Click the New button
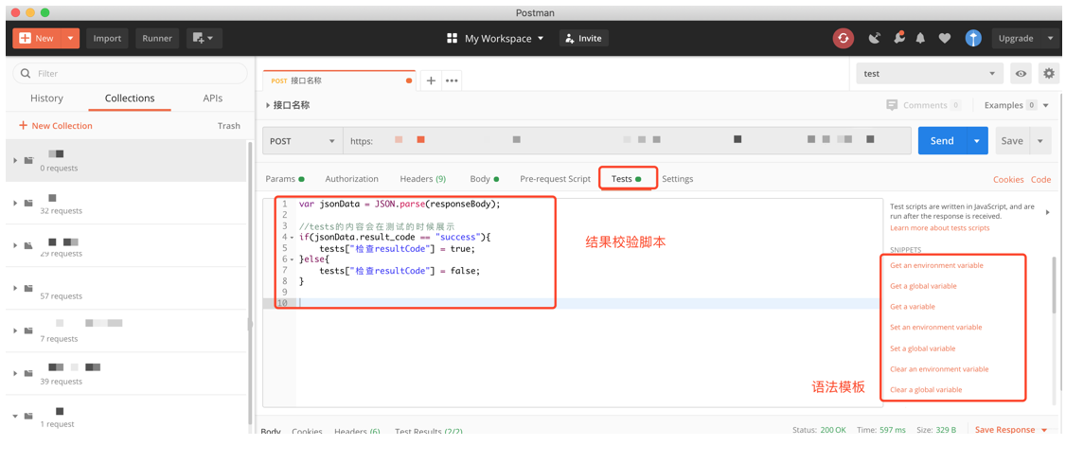1066x464 pixels. pos(37,38)
